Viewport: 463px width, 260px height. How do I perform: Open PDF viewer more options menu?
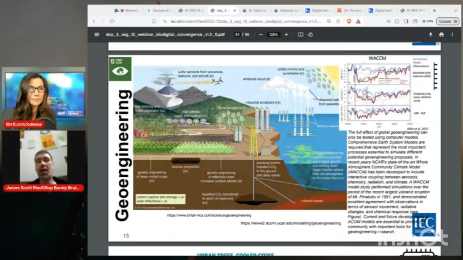452,34
